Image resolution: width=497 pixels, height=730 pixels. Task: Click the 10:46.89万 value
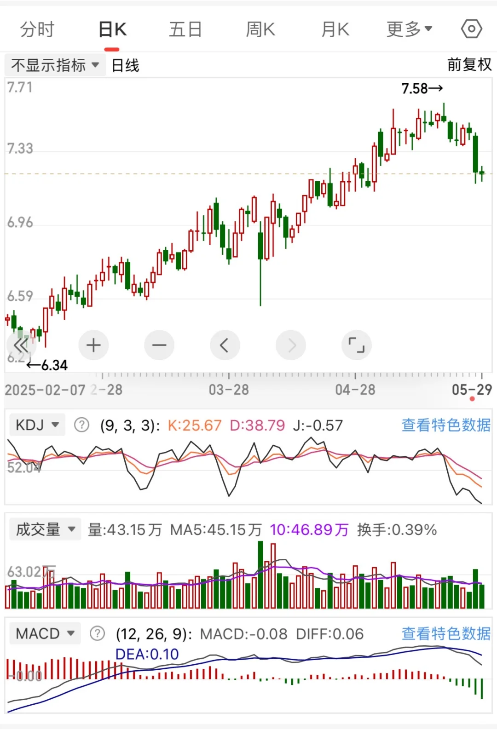pyautogui.click(x=309, y=529)
